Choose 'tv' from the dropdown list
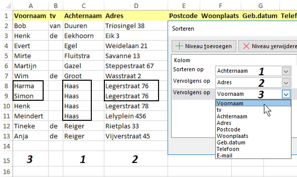Screen dimensions: 297x177 pos(219,110)
